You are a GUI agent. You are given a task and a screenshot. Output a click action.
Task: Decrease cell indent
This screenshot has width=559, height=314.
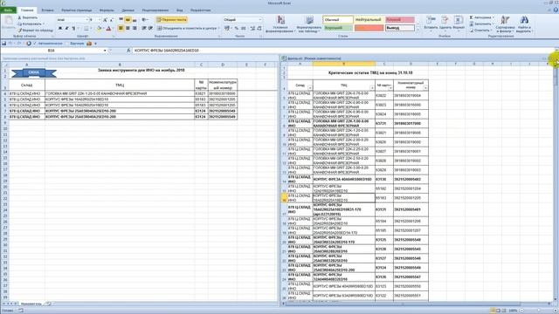(x=144, y=28)
